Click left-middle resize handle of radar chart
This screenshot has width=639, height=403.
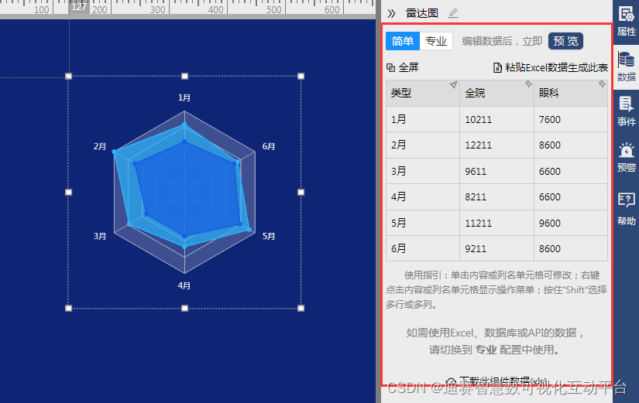[x=68, y=192]
